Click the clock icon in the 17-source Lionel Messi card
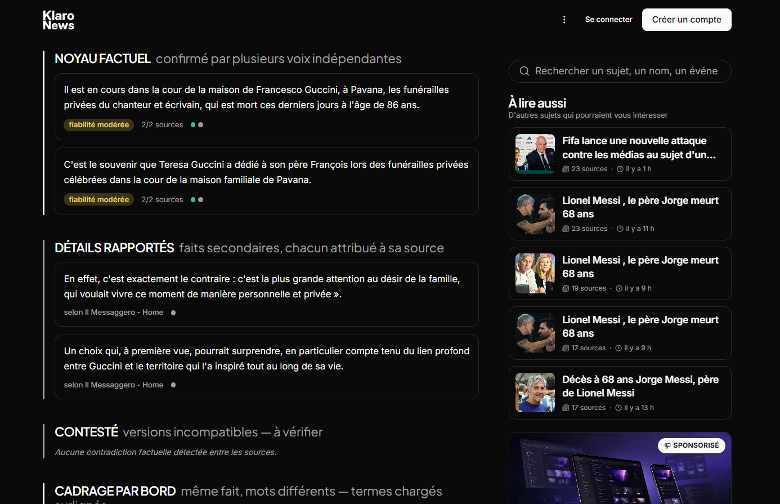 tap(618, 348)
